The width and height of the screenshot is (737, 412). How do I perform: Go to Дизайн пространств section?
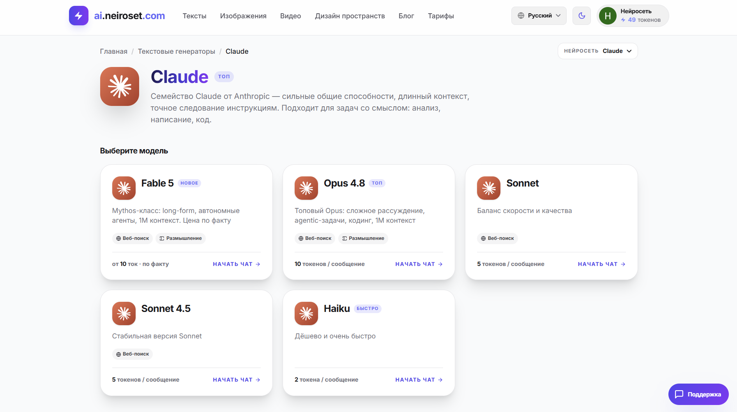click(350, 16)
